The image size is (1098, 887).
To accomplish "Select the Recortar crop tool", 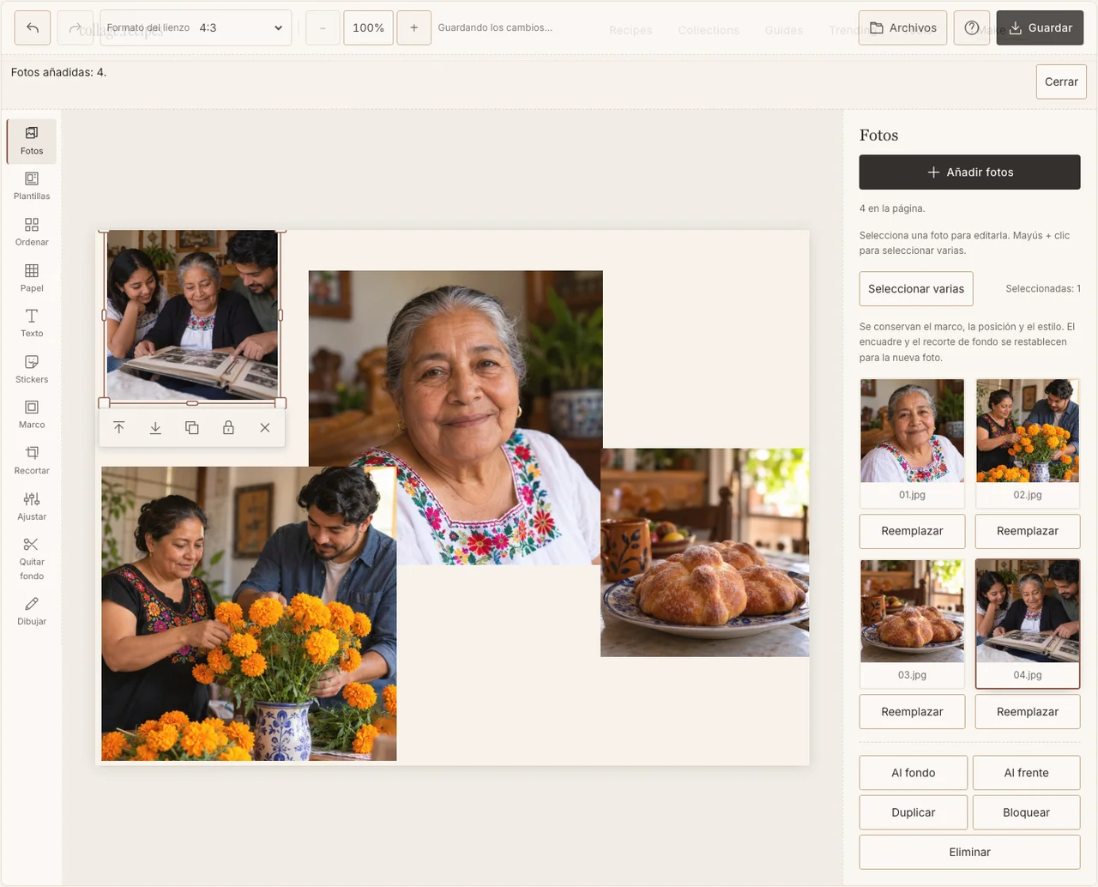I will pyautogui.click(x=32, y=461).
